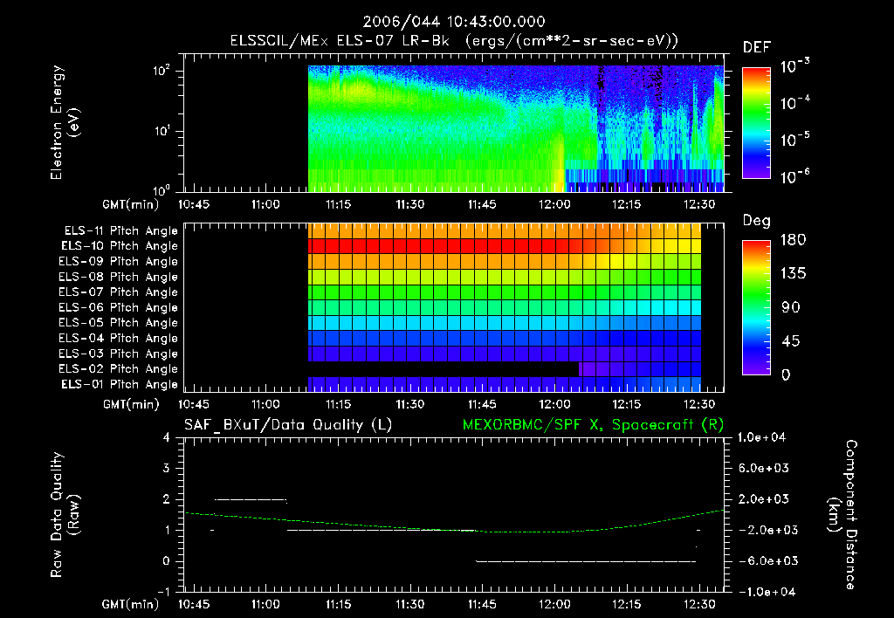Select the ELS-01 Pitch Angle row label
Viewport: 894px width, 618px height.
(x=120, y=385)
